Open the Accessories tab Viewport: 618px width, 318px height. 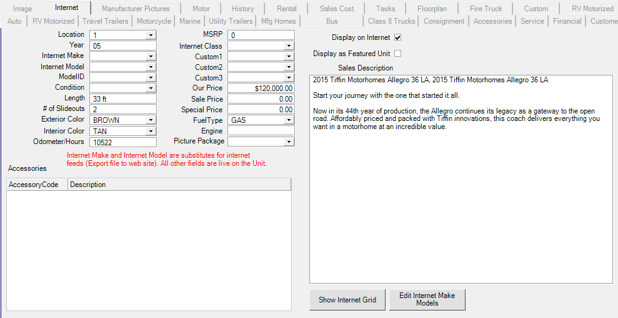tap(492, 21)
